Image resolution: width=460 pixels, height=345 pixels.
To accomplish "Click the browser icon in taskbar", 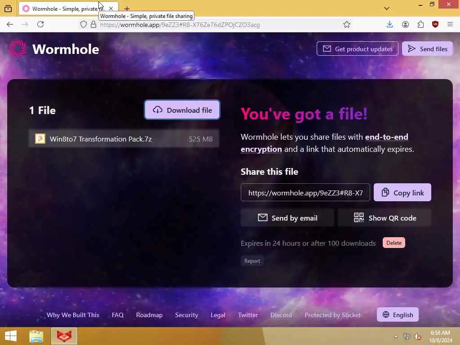I will point(64,336).
